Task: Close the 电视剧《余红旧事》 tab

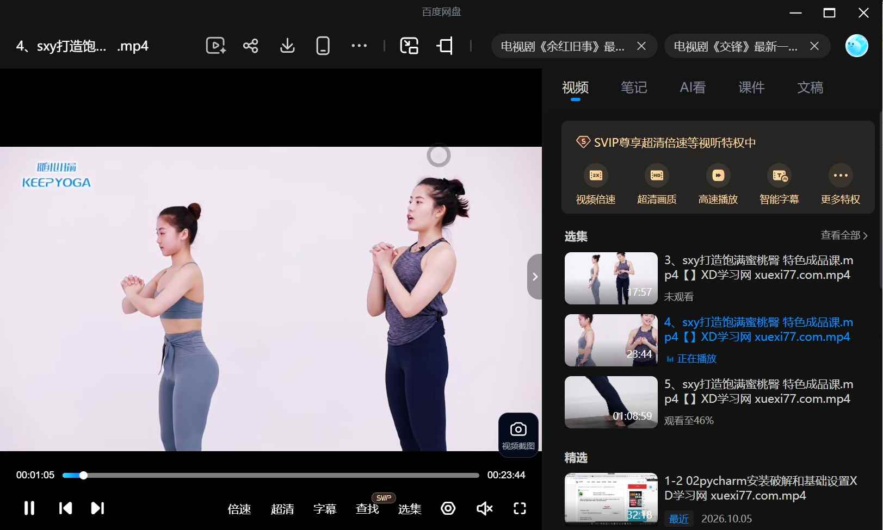Action: [x=641, y=46]
